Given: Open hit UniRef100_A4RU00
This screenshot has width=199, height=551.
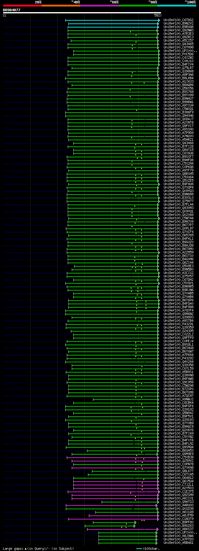Looking at the screenshot, I should (178, 505).
